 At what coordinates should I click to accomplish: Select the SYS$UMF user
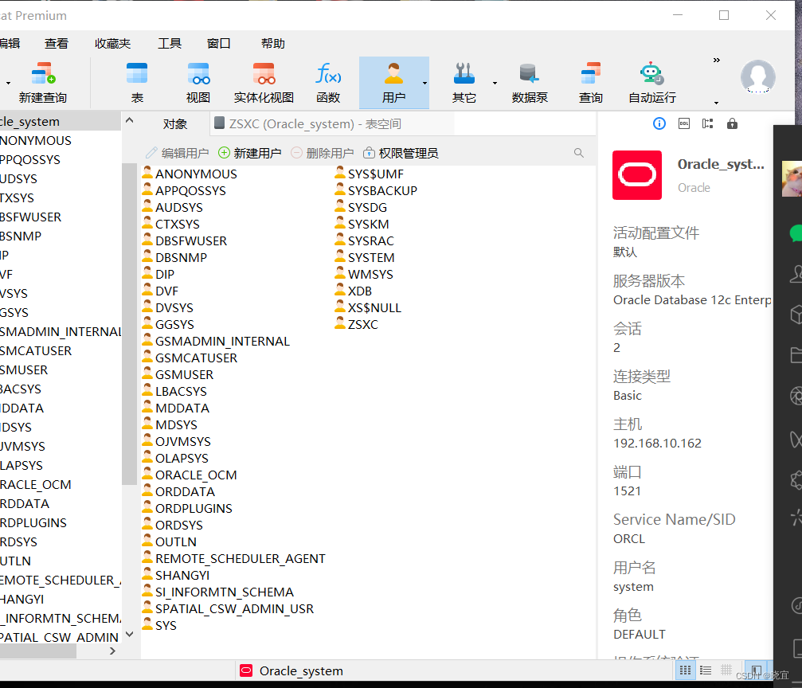click(x=370, y=174)
